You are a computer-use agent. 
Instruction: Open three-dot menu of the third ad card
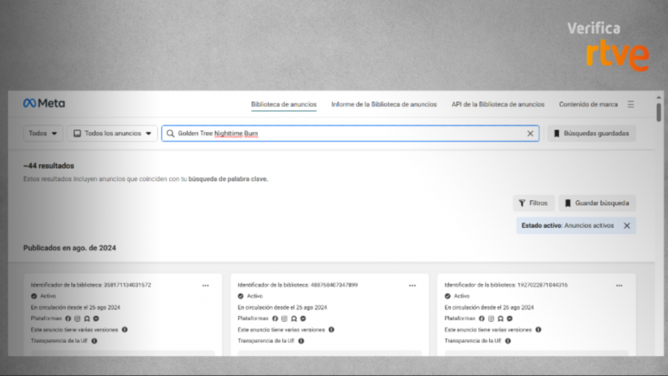[619, 285]
